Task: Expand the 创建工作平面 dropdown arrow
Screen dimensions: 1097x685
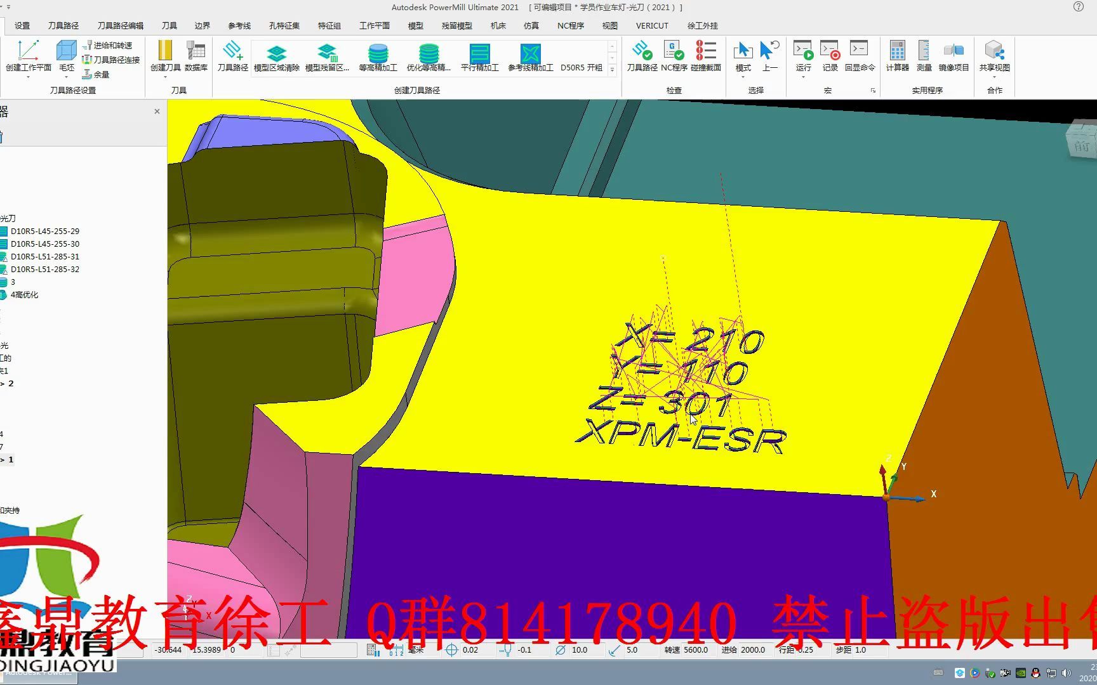Action: (x=28, y=77)
